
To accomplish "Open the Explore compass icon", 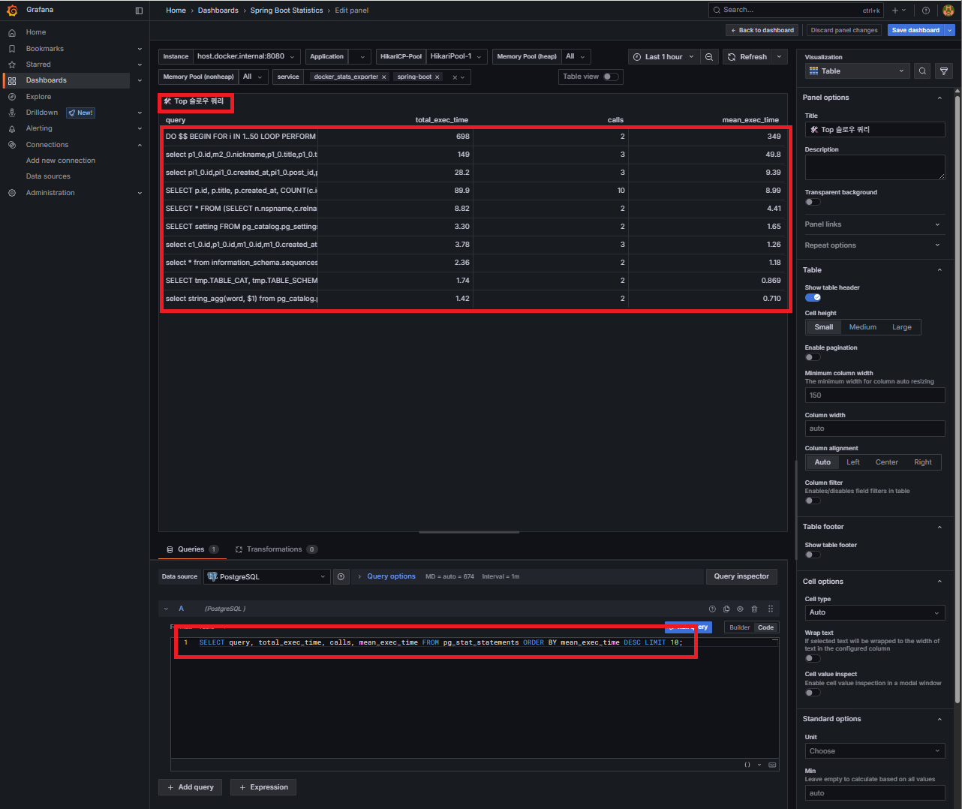I will coord(12,97).
